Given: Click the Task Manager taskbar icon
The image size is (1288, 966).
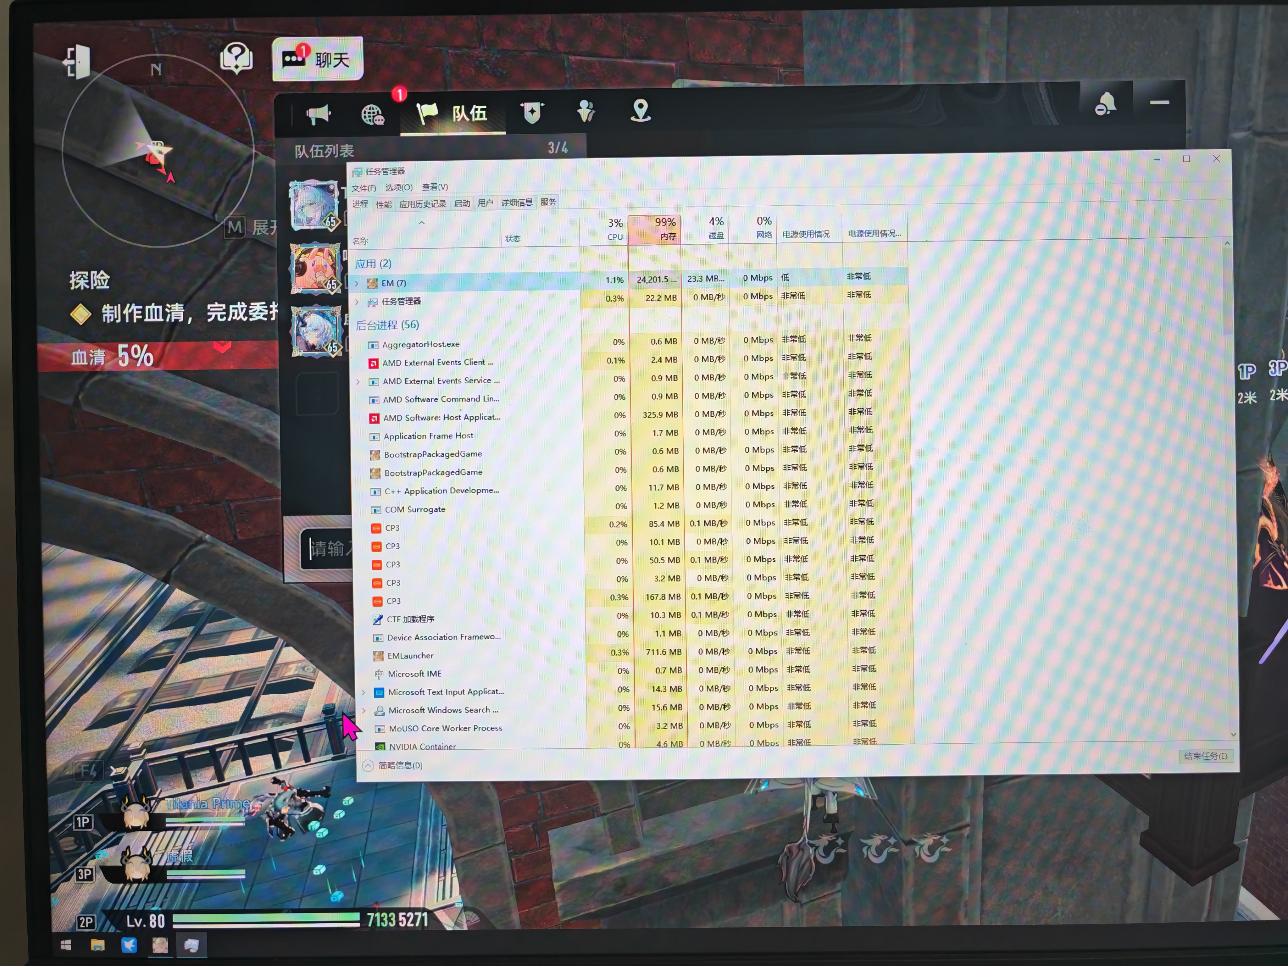Looking at the screenshot, I should pos(192,945).
